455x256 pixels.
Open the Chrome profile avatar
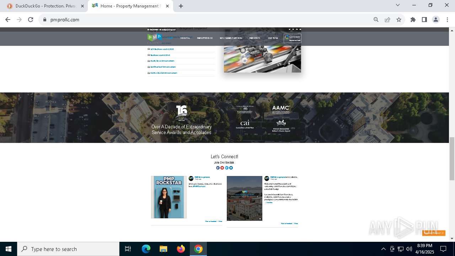[x=436, y=20]
